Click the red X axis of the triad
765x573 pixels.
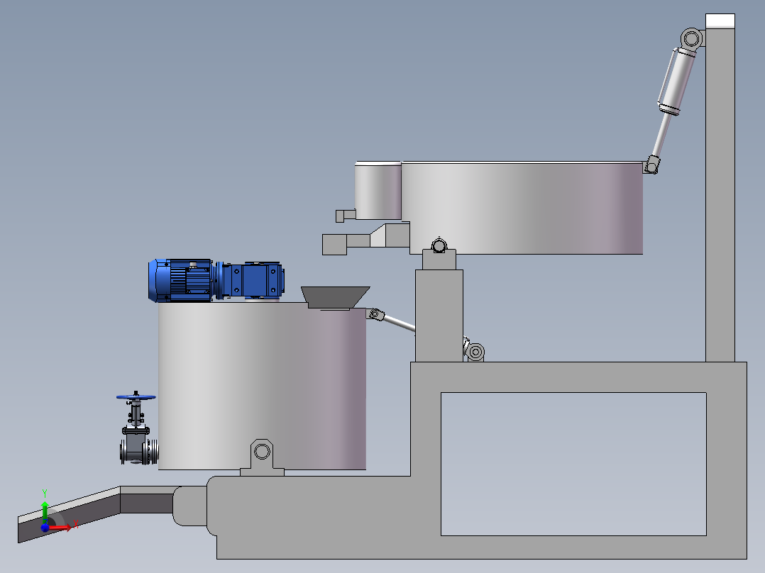tap(61, 527)
